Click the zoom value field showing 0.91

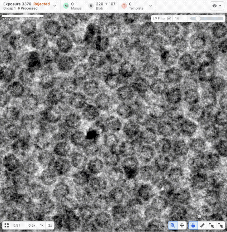click(x=18, y=225)
